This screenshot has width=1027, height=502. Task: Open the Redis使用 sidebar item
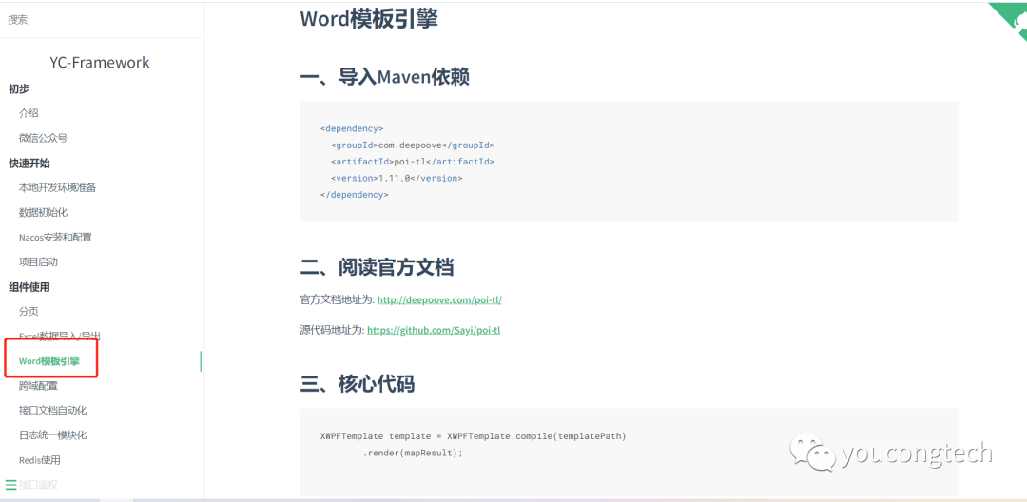(40, 460)
